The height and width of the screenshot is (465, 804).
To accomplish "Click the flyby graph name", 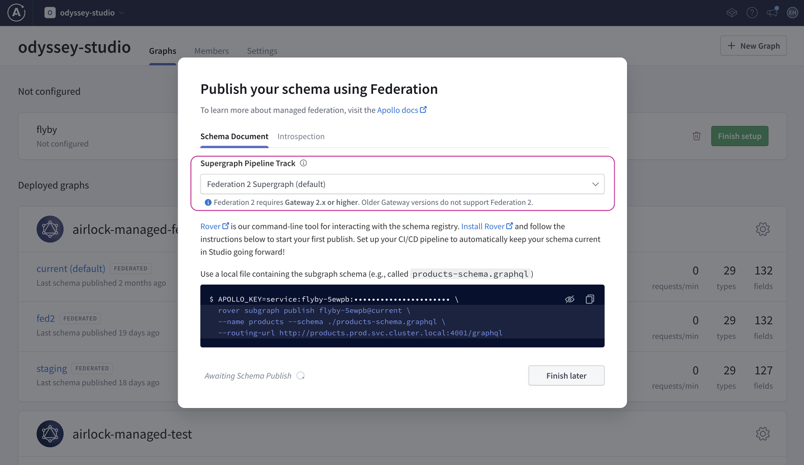I will coord(47,130).
